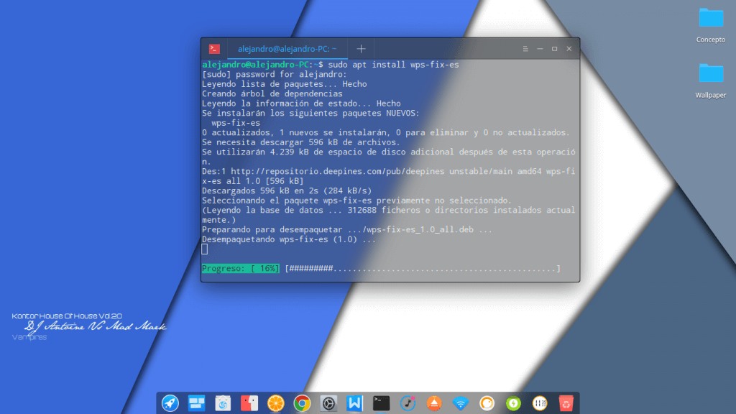Click 'Se necesita descargar 596 kB' line

(x=301, y=142)
